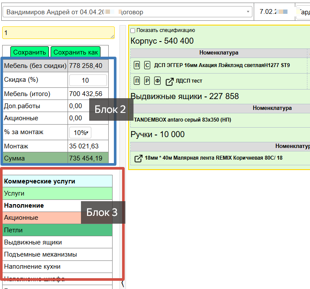
Task: Select Наполнение кухни category
Action: tap(57, 267)
